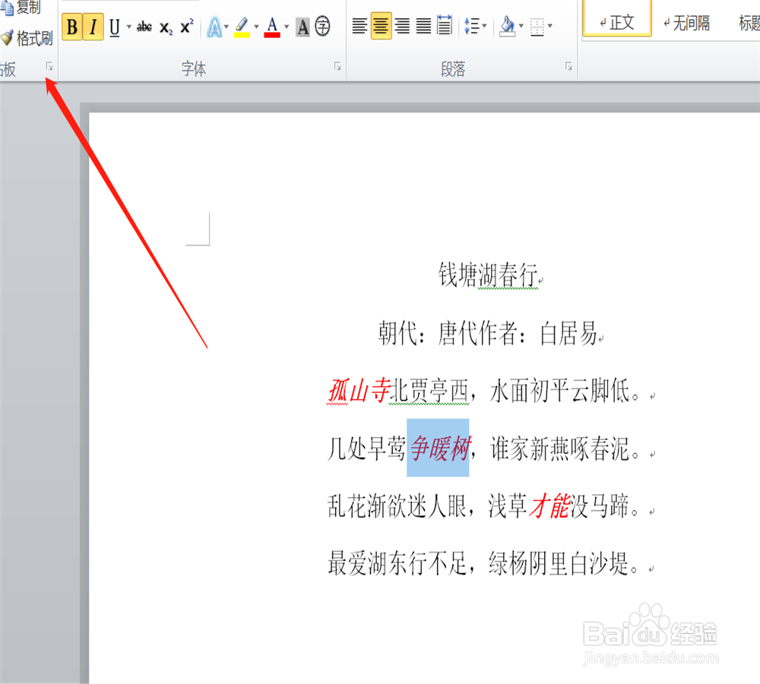The height and width of the screenshot is (684, 760).
Task: Toggle bold formatting on selected text
Action: tap(71, 26)
